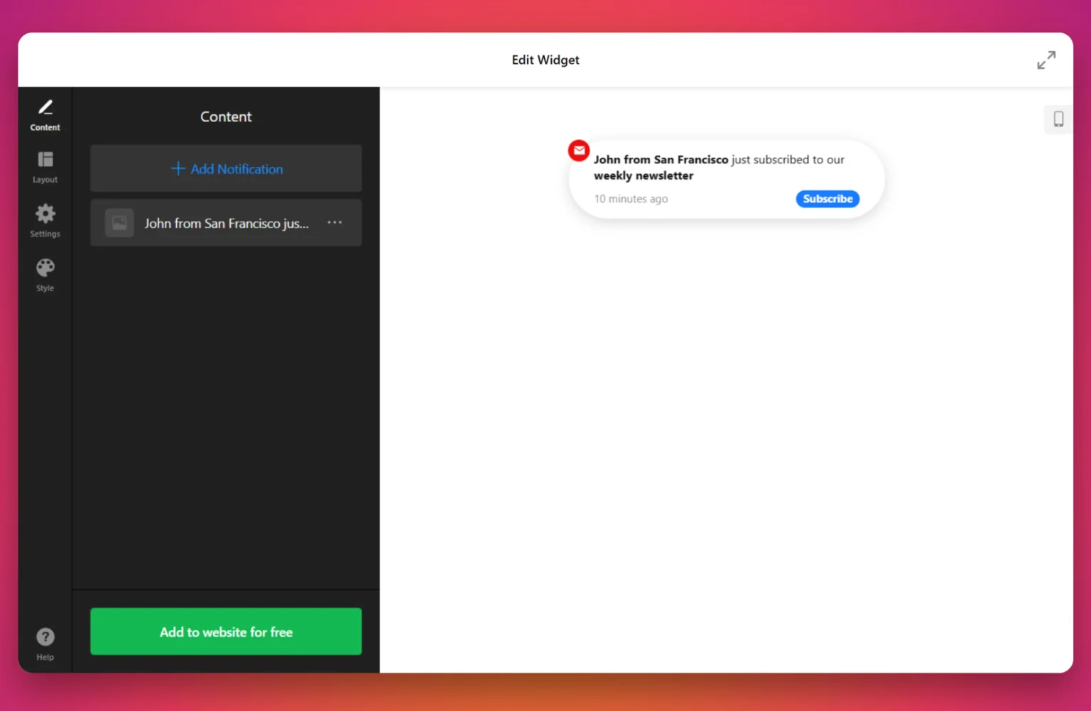The width and height of the screenshot is (1091, 711).
Task: Open the notification options three-dot menu
Action: pos(334,222)
